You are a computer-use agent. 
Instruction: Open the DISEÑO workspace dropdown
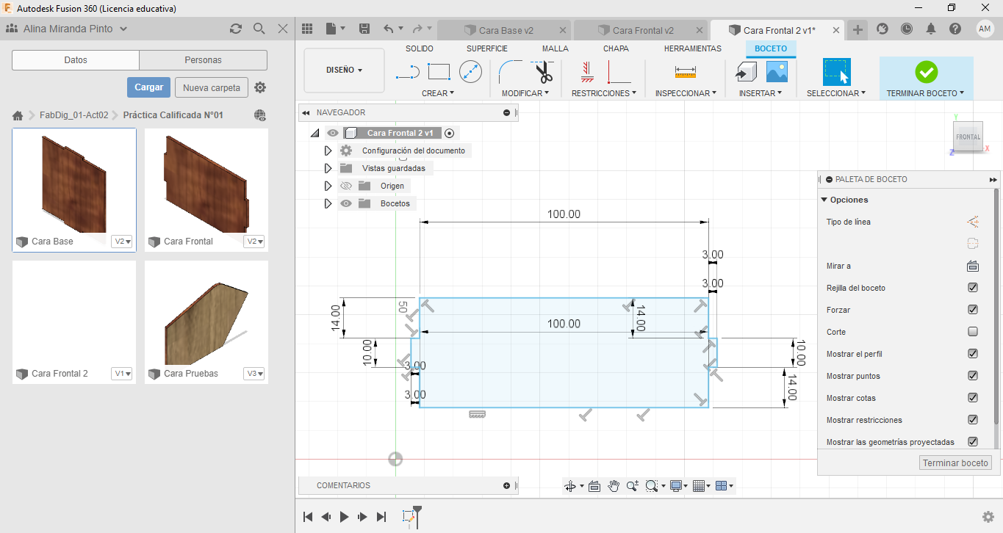click(344, 70)
